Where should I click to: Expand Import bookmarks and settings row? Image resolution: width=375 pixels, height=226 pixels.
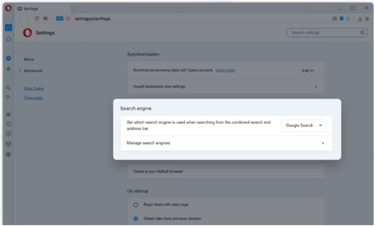pyautogui.click(x=316, y=87)
